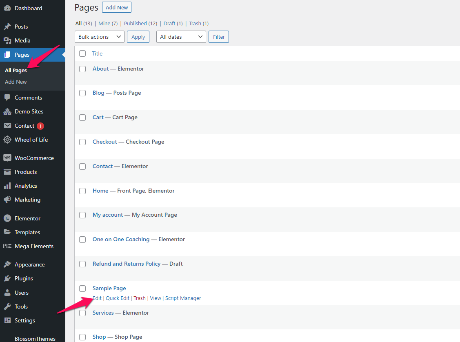This screenshot has height=342, width=460.
Task: Sort pages by the Title column
Action: pyautogui.click(x=97, y=53)
